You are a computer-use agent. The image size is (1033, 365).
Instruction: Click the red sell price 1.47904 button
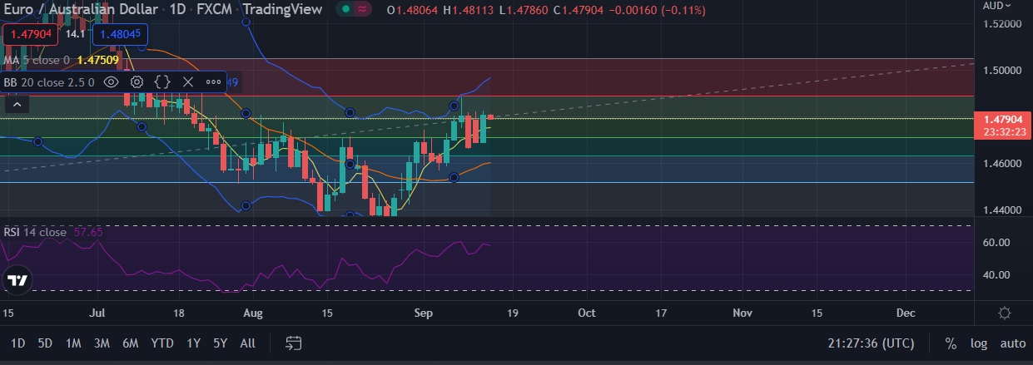point(31,35)
